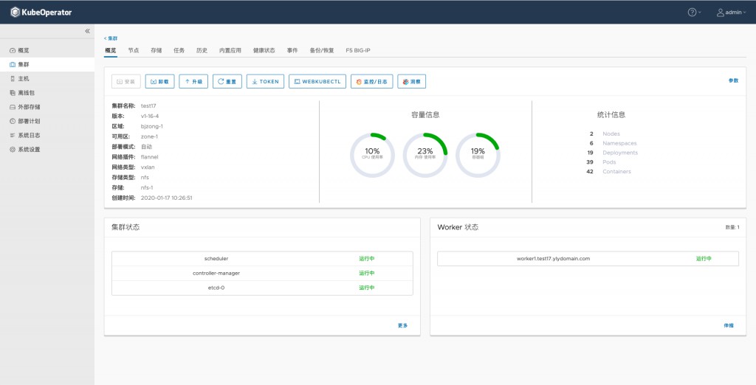This screenshot has height=385, width=756.
Task: Expand the admin user menu
Action: 731,12
